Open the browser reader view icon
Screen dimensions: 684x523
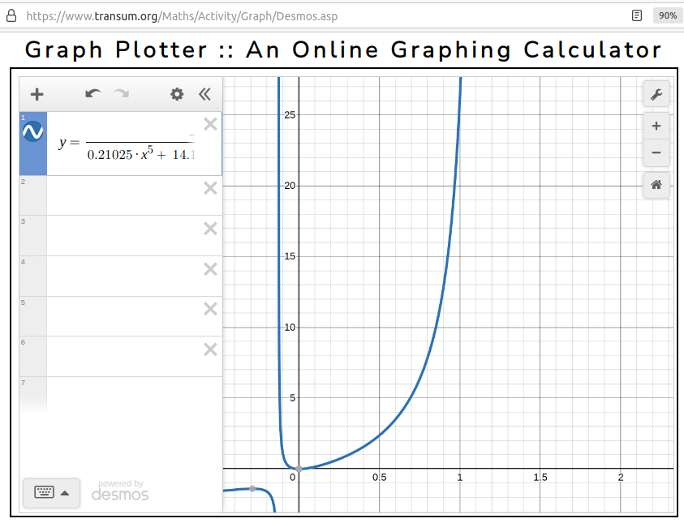(x=637, y=15)
